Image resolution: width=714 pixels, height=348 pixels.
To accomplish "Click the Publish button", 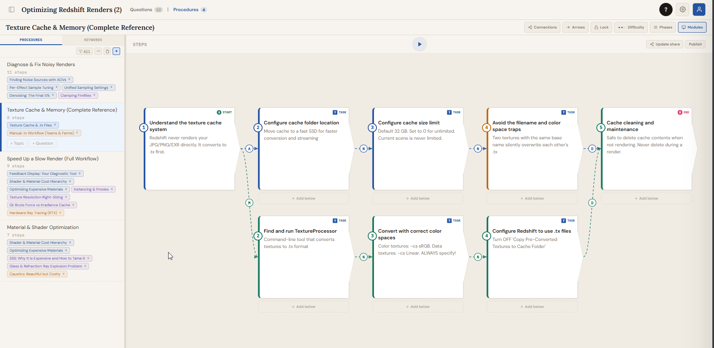I will [x=695, y=44].
